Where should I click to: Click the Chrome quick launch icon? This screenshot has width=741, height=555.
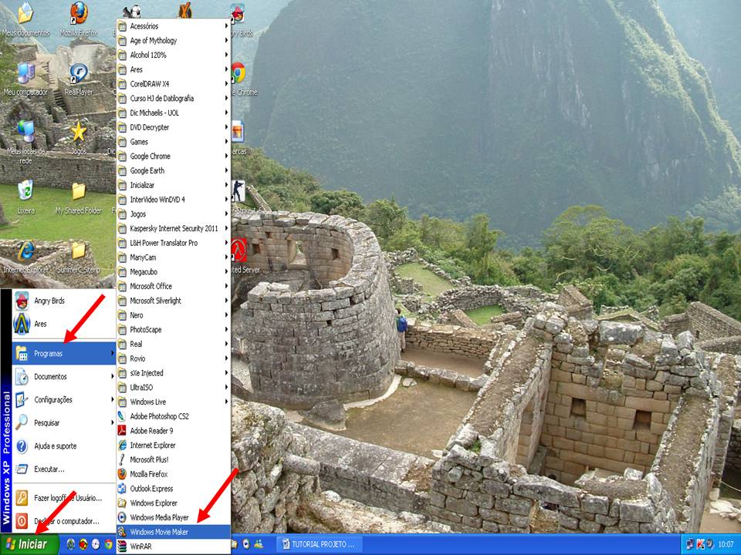tap(108, 544)
